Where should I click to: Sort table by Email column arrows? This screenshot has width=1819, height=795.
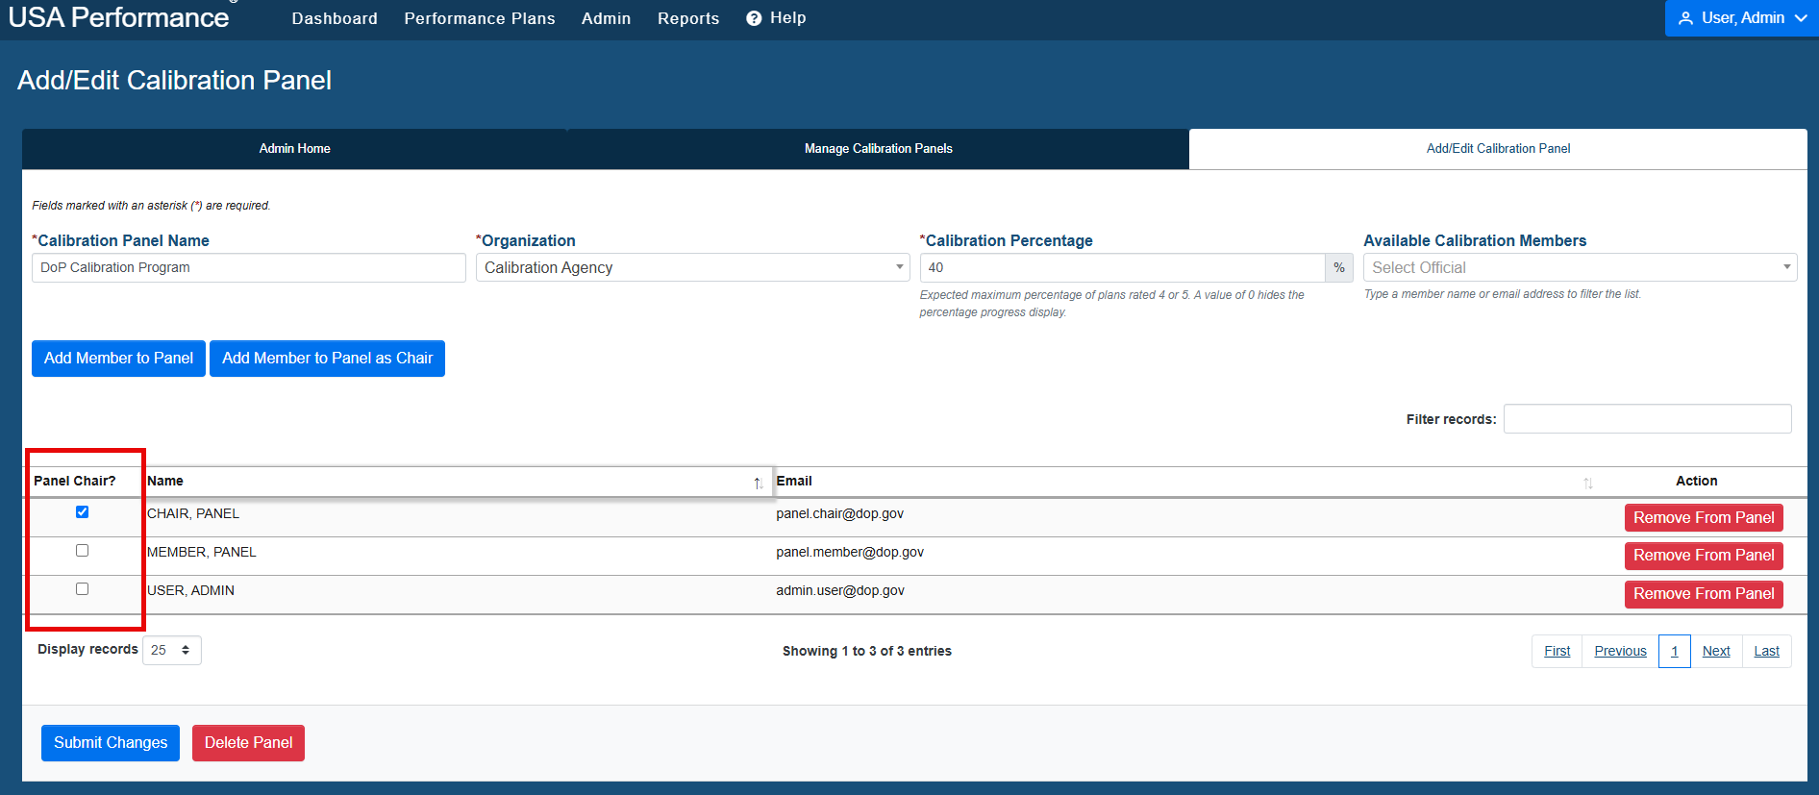tap(1588, 484)
